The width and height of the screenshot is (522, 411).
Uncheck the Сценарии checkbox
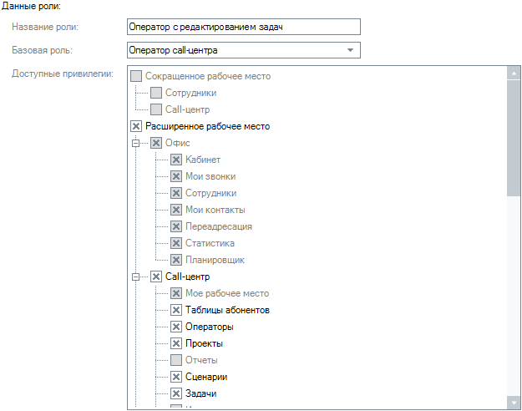176,377
